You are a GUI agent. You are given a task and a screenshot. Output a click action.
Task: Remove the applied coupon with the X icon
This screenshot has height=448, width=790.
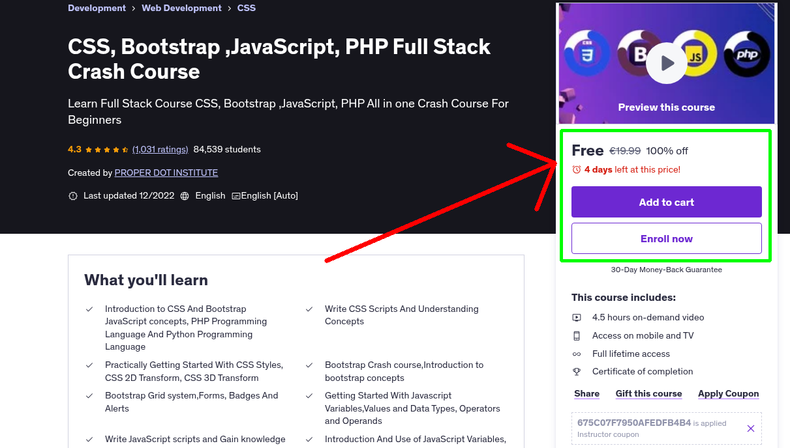(751, 428)
